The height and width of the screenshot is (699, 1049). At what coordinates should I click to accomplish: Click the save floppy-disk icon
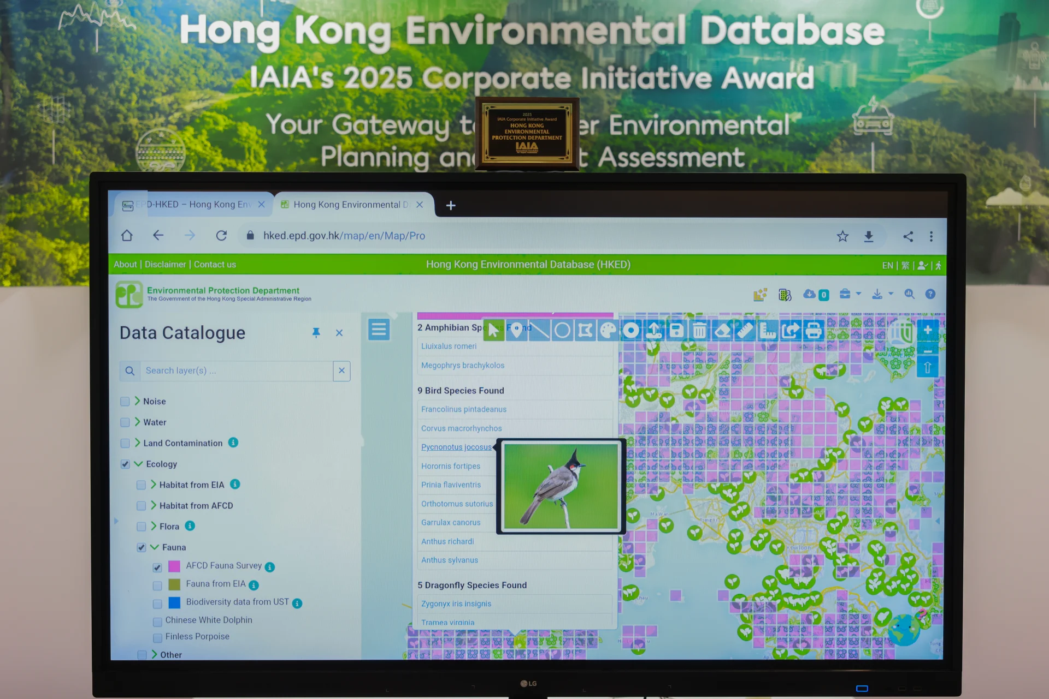click(676, 330)
